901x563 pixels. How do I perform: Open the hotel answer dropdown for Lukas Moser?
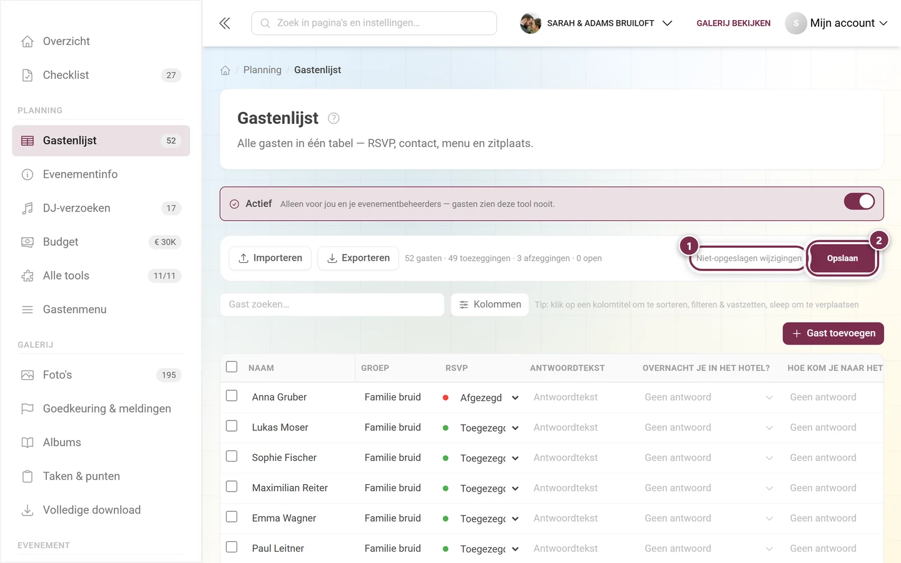[709, 428]
